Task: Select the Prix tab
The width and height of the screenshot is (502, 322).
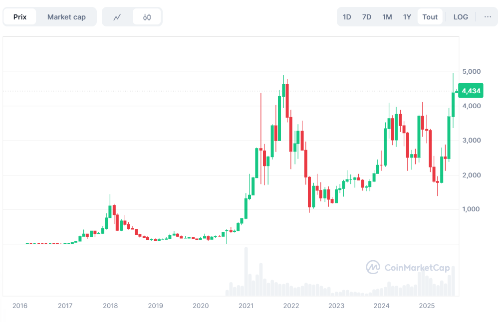Action: click(20, 17)
